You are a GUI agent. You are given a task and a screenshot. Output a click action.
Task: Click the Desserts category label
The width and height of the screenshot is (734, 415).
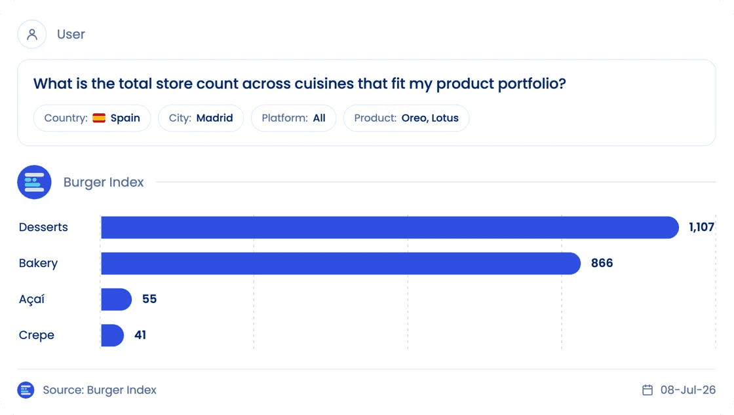[43, 227]
